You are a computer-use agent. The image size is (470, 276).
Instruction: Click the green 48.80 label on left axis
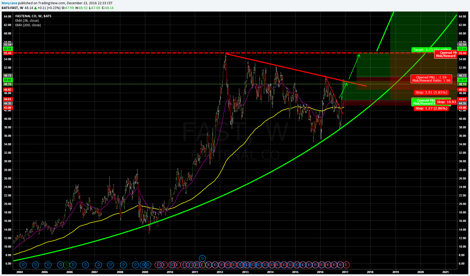(x=7, y=80)
